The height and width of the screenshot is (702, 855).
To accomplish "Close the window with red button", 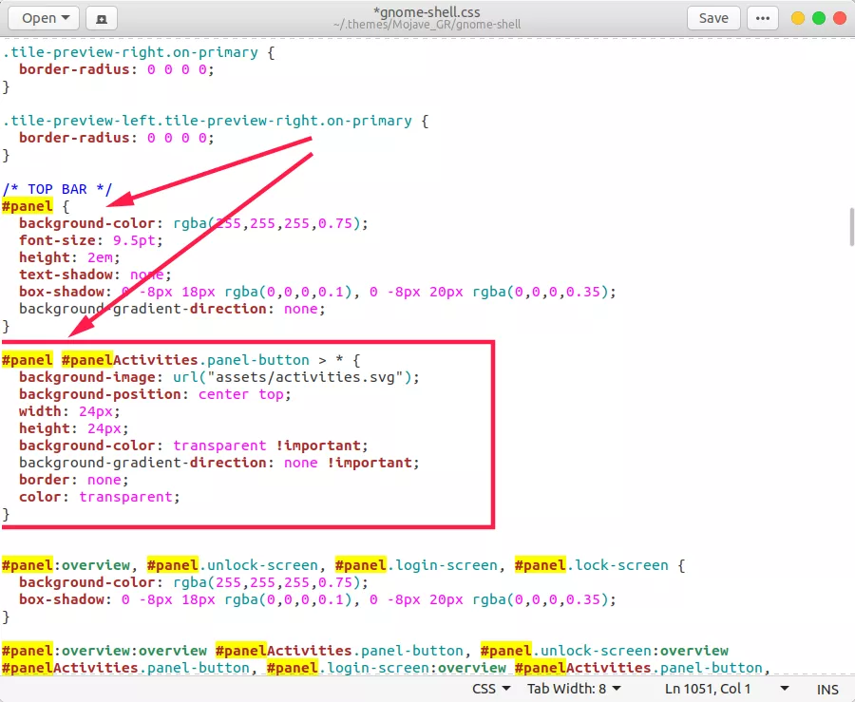I will 841,18.
